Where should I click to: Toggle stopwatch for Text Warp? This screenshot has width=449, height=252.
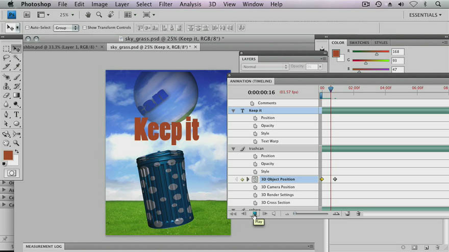[x=255, y=141]
